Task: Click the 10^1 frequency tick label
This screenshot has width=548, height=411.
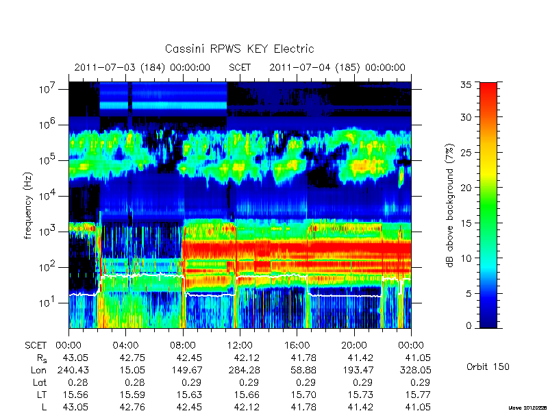Action: coord(48,303)
